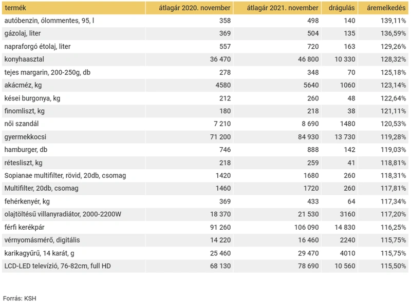Click the 498 price for autóbenzin

click(x=313, y=21)
